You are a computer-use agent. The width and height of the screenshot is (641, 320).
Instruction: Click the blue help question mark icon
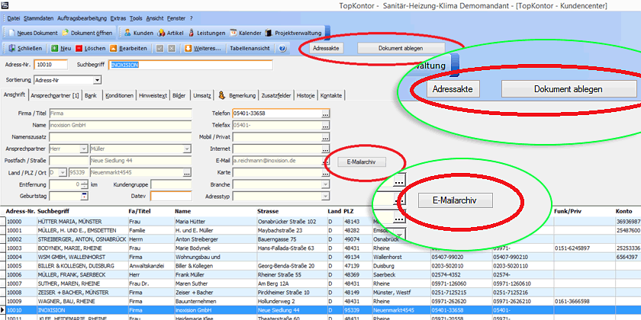[282, 48]
